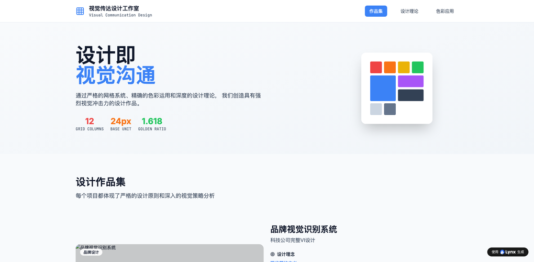Click the Visual Communication Design subtitle
This screenshot has height=262, width=534.
[120, 15]
